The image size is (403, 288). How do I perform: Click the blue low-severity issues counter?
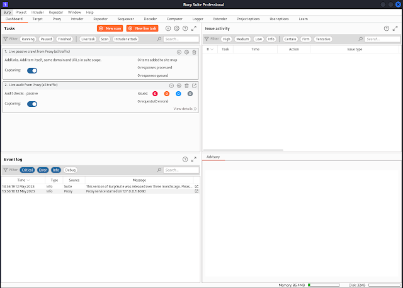(x=178, y=94)
